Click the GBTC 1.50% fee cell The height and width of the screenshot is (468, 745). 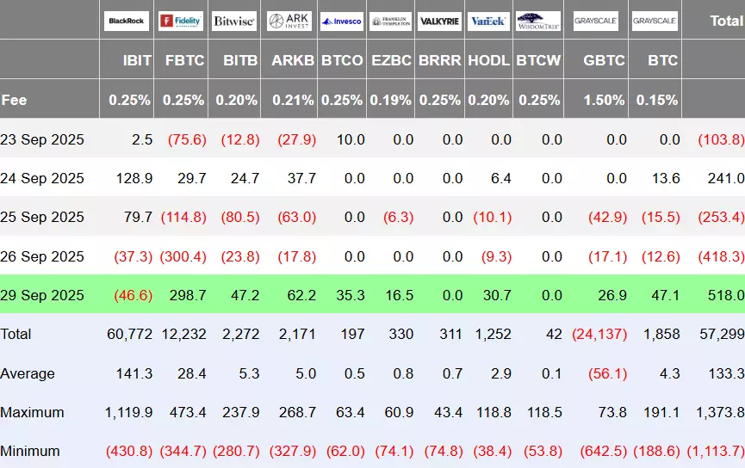pyautogui.click(x=605, y=100)
